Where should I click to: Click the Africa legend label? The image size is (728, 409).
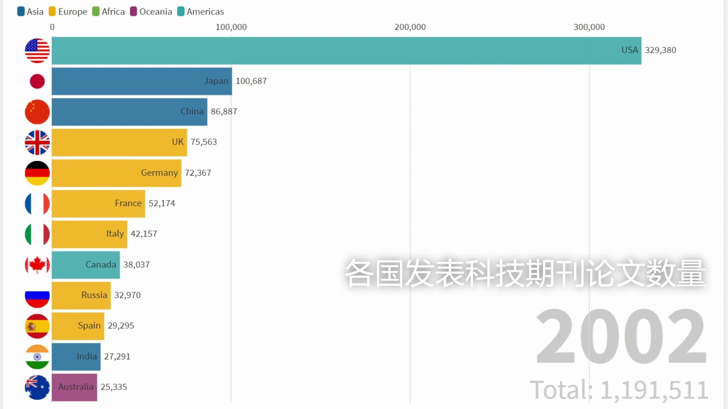click(x=113, y=12)
